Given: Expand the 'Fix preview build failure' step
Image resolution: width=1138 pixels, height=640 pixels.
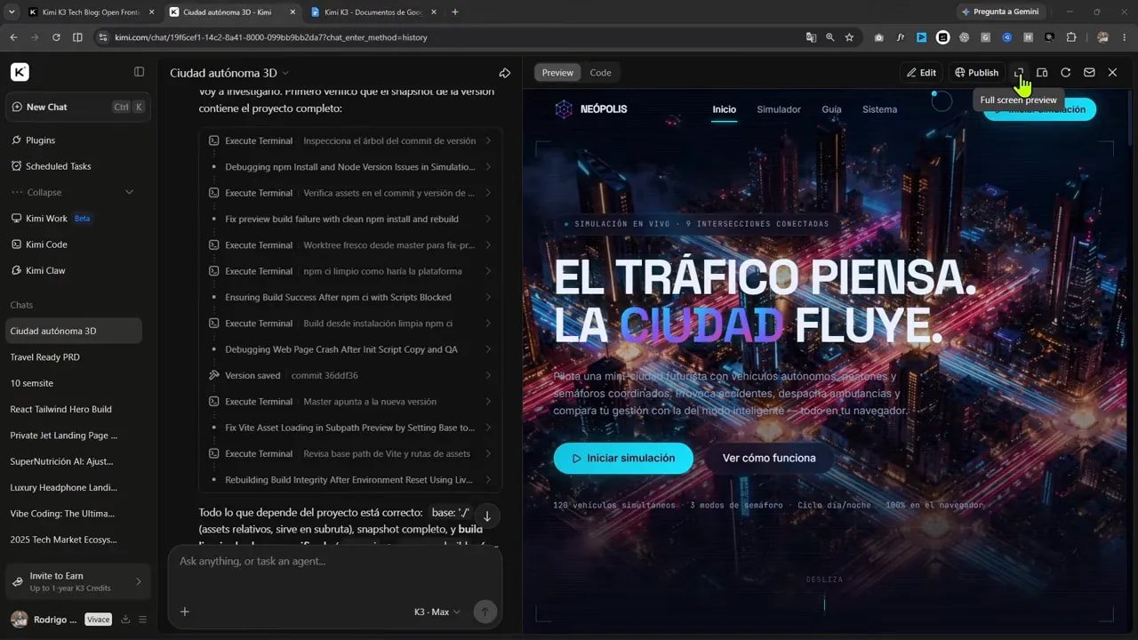Looking at the screenshot, I should (350, 219).
